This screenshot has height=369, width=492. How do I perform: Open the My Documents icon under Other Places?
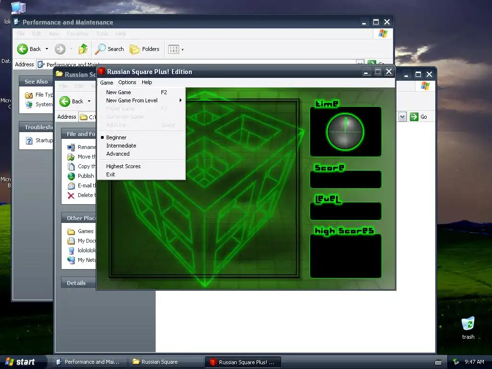tap(71, 241)
